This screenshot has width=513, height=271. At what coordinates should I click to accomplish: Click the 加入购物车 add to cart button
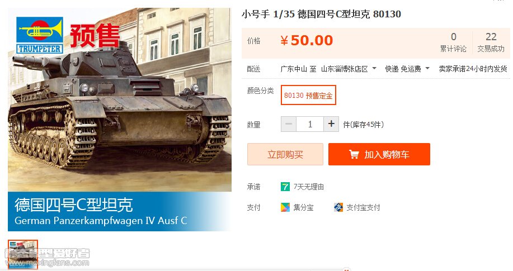[x=379, y=154]
